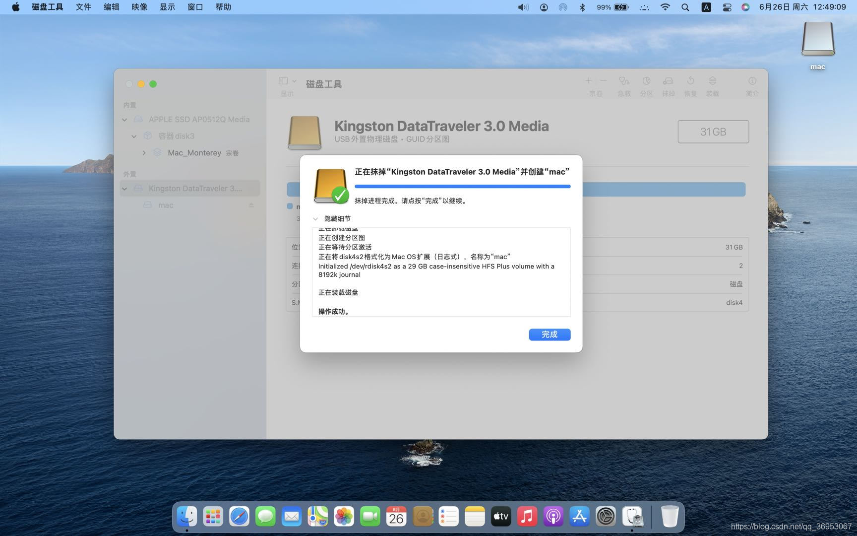Open the 磁盘工具 app menu in the menu bar

tap(47, 7)
